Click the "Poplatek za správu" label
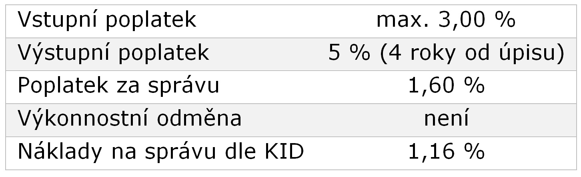Image resolution: width=581 pixels, height=177 pixels. point(118,86)
